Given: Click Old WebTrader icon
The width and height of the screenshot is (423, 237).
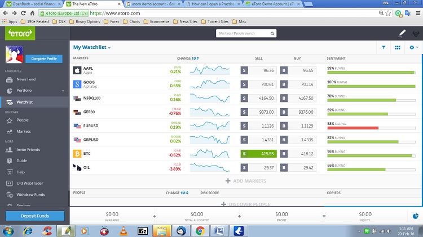Looking at the screenshot, I should click(10, 183).
